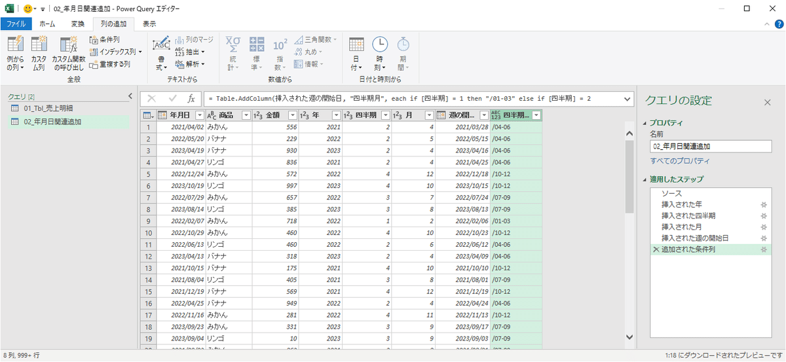Image resolution: width=786 pixels, height=362 pixels.
Task: Click the 商品 column text type icon
Action: point(212,115)
